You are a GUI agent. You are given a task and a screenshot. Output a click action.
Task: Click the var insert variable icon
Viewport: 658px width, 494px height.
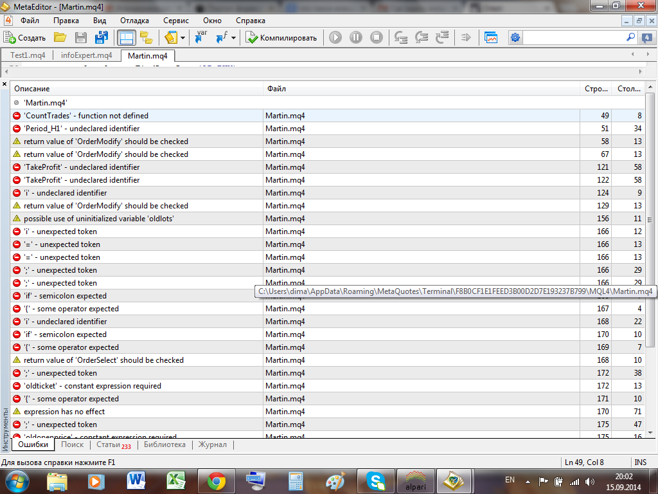[201, 38]
